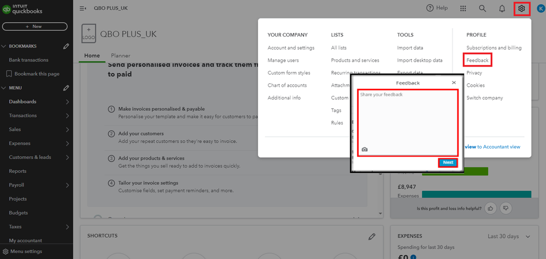Add a company logo placeholder
546x259 pixels.
(x=89, y=34)
